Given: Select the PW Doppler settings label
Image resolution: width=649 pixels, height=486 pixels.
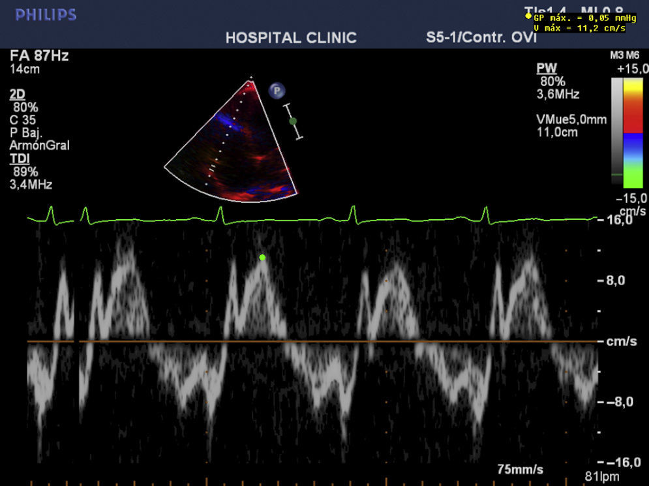Looking at the screenshot, I should tap(545, 68).
